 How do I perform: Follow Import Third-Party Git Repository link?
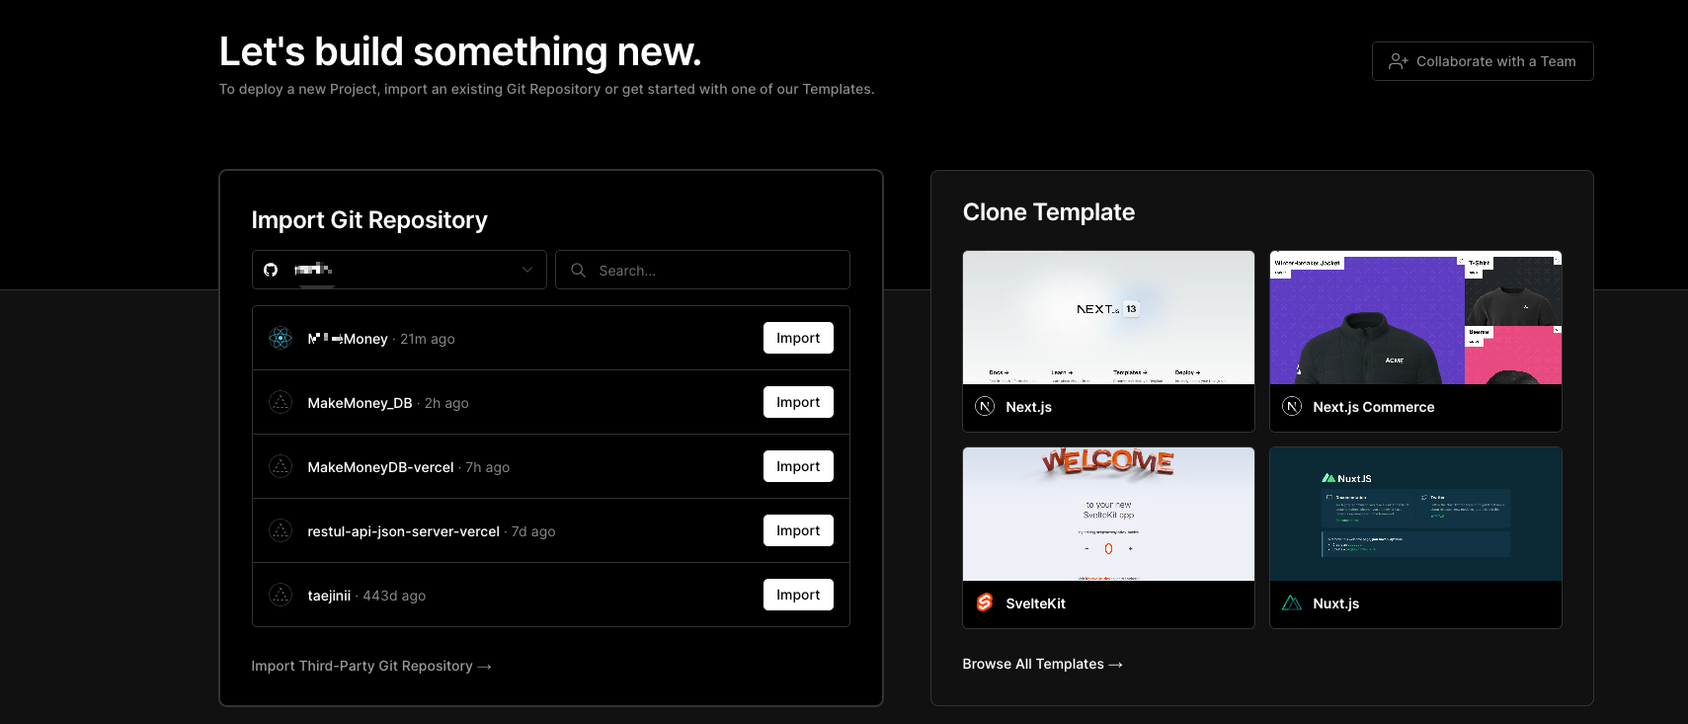tap(371, 666)
